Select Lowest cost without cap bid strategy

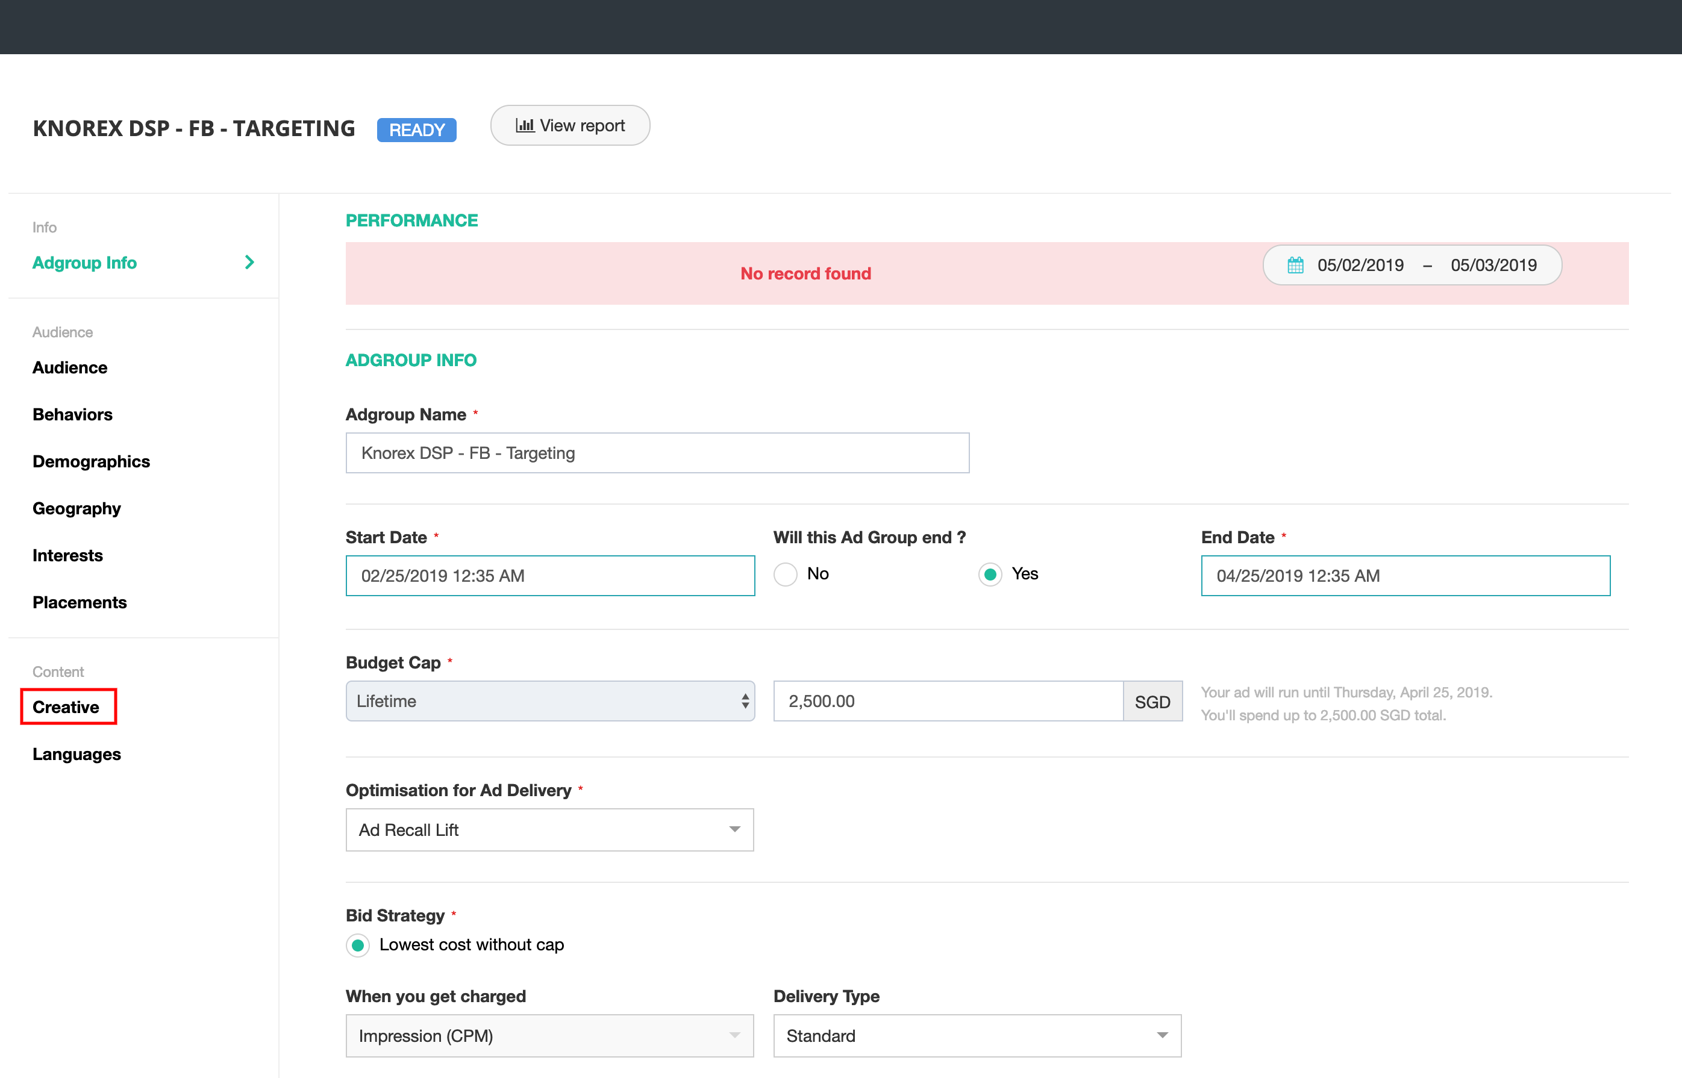coord(358,945)
